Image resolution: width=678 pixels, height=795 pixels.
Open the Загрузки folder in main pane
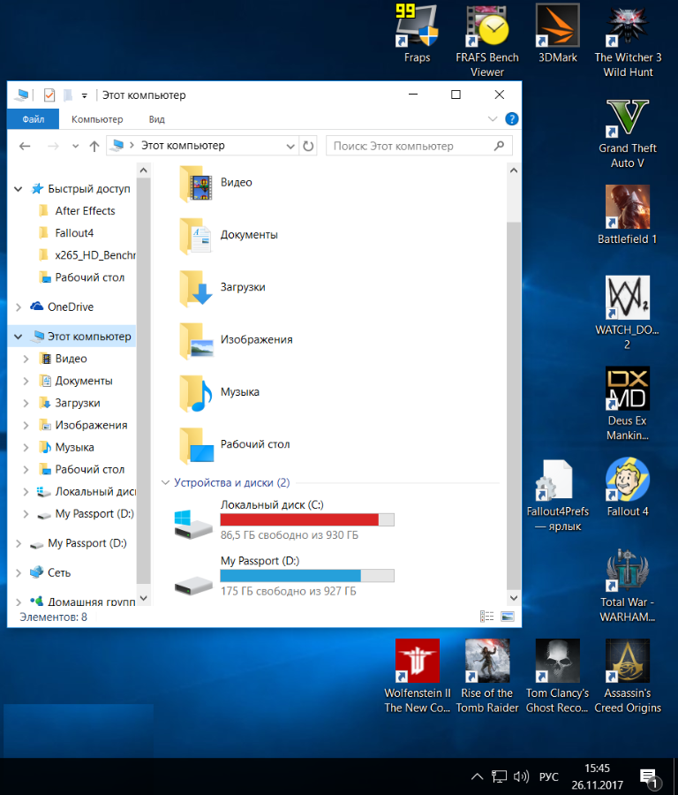tap(223, 287)
